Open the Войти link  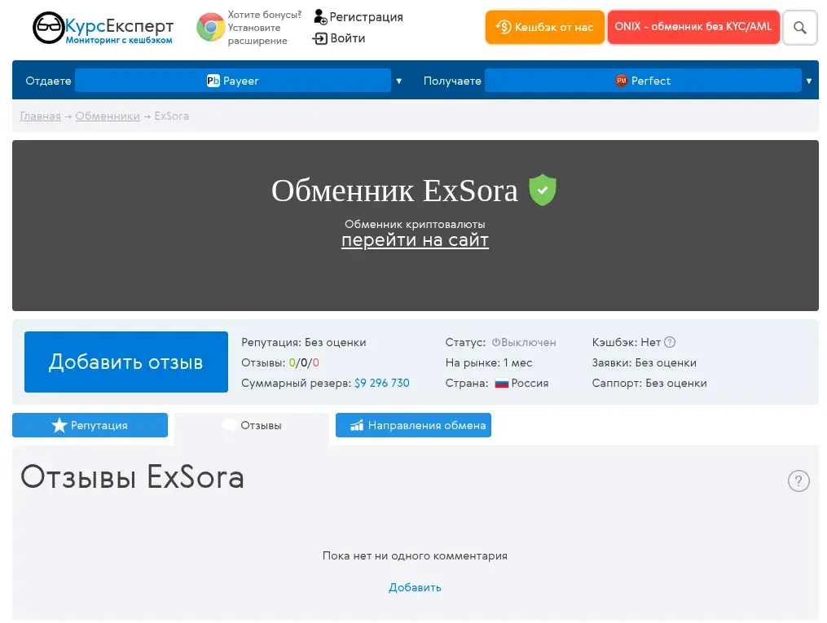tap(348, 38)
